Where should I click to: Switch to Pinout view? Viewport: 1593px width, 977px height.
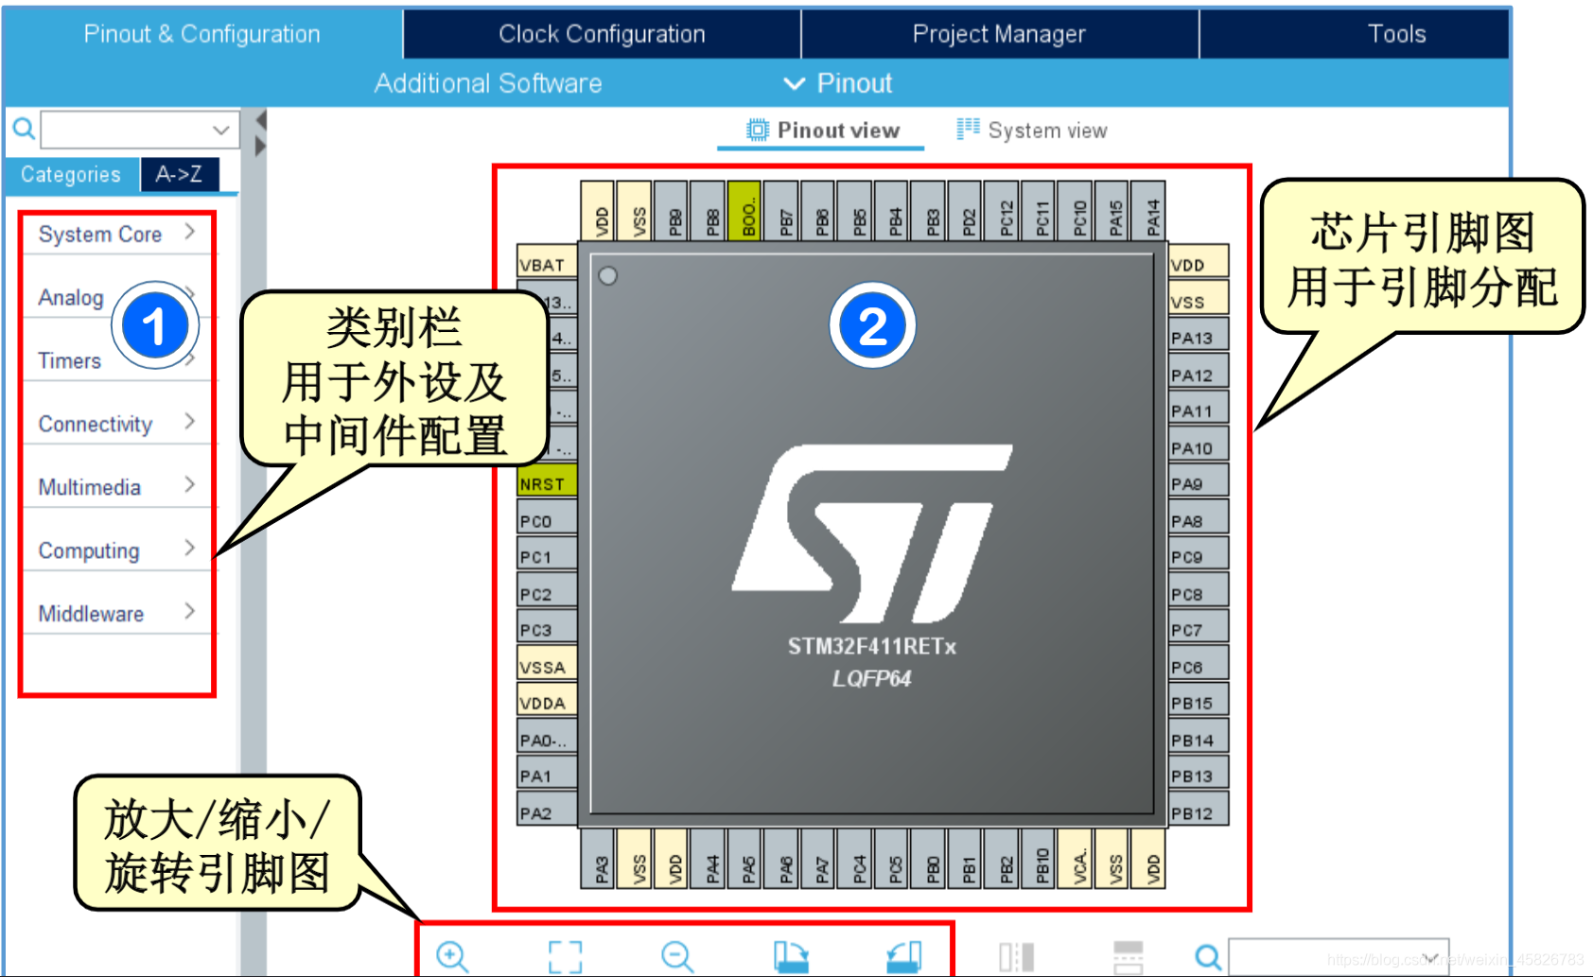(x=821, y=131)
